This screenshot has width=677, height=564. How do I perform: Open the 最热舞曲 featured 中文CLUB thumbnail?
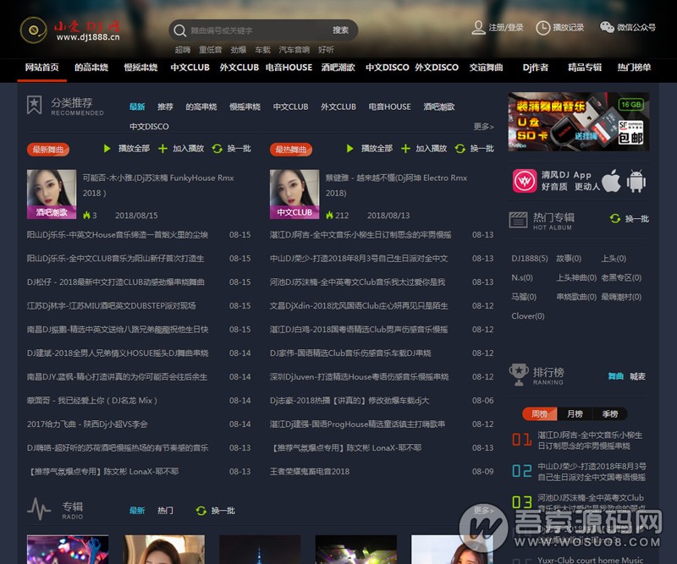point(294,194)
